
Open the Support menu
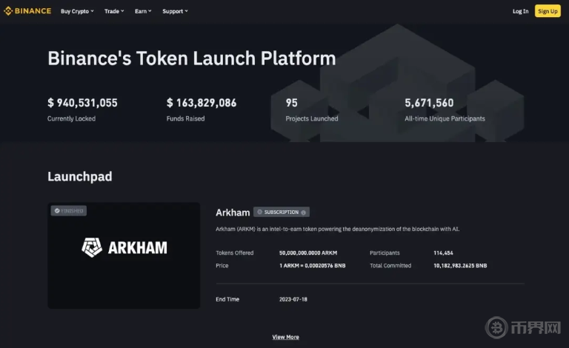click(x=175, y=11)
